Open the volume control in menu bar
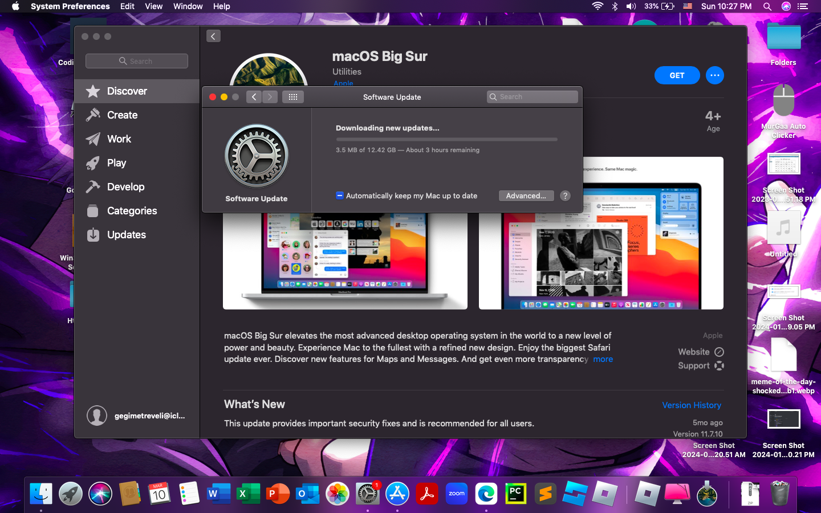821x513 pixels. [631, 6]
